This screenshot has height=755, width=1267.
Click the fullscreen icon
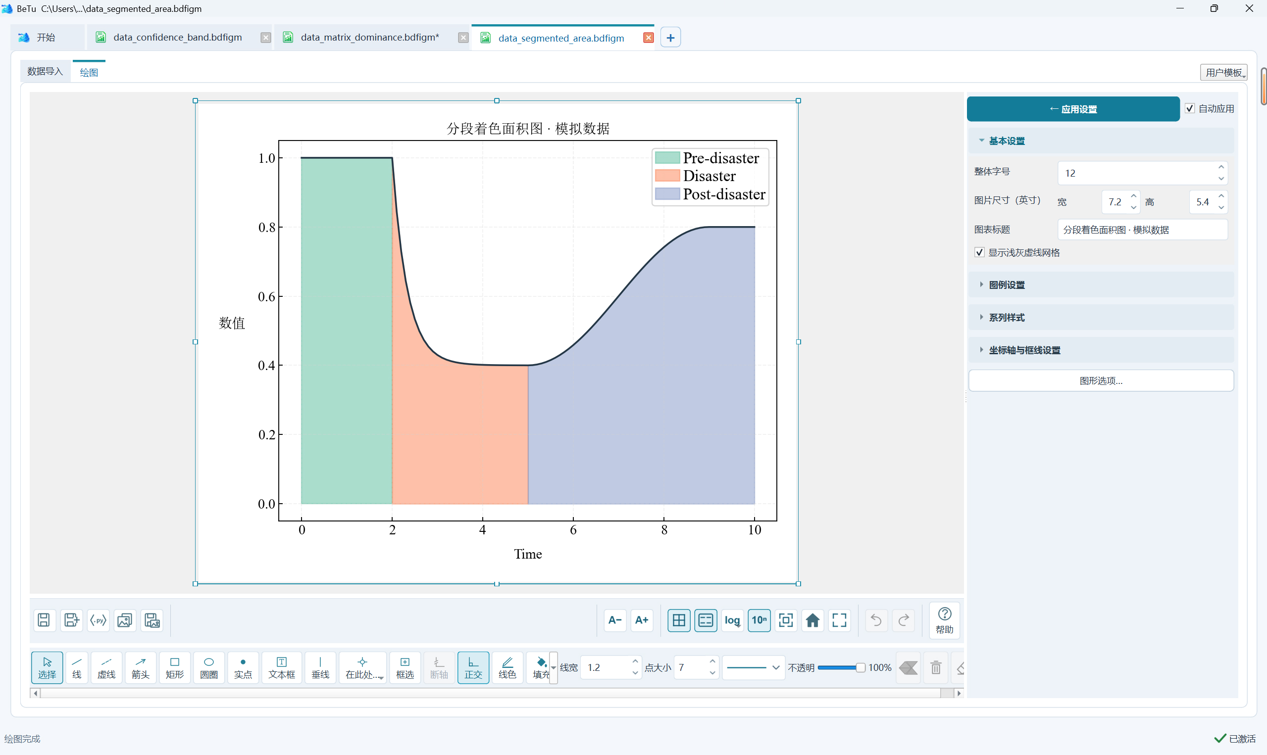click(839, 620)
